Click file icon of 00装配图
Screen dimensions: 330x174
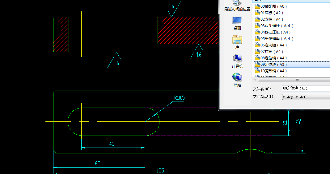pos(257,6)
